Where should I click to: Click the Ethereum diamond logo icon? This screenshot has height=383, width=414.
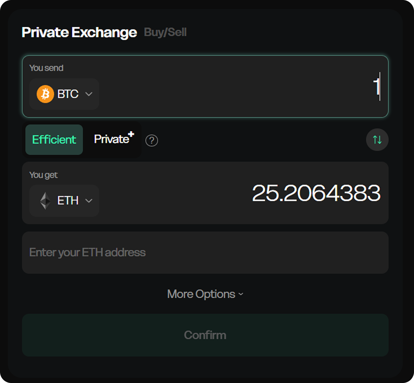pos(45,201)
